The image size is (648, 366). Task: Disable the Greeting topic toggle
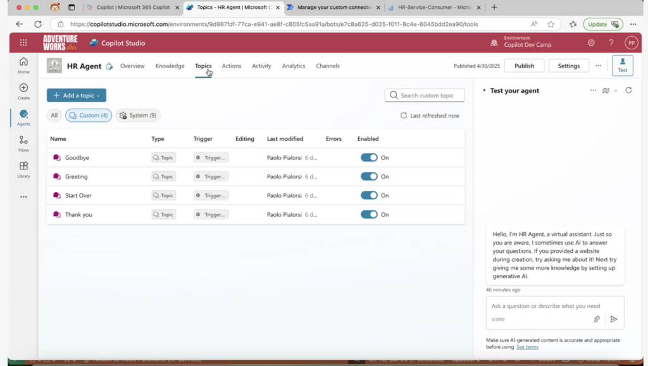(369, 176)
